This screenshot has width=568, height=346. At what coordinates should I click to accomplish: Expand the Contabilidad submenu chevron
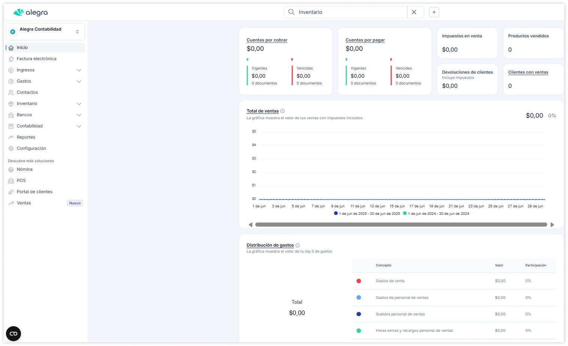[x=79, y=126]
